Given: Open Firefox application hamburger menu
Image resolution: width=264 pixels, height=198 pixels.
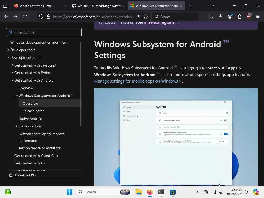Looking at the screenshot, I should (x=258, y=16).
